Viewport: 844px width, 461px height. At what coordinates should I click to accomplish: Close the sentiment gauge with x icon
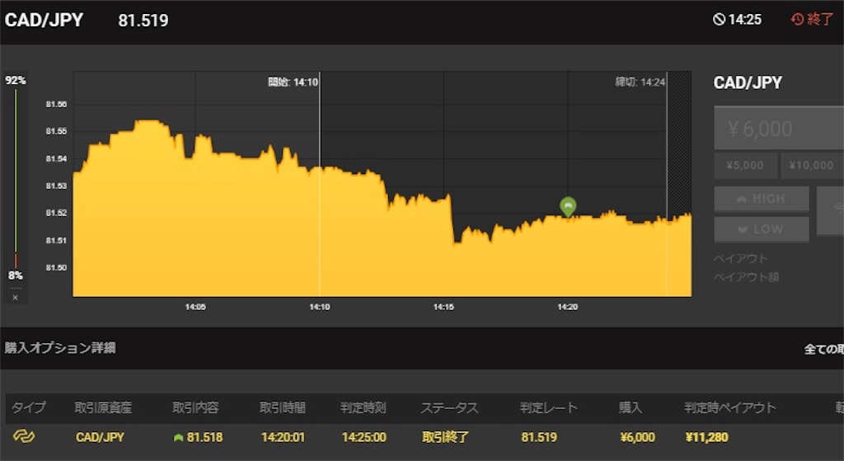(15, 297)
